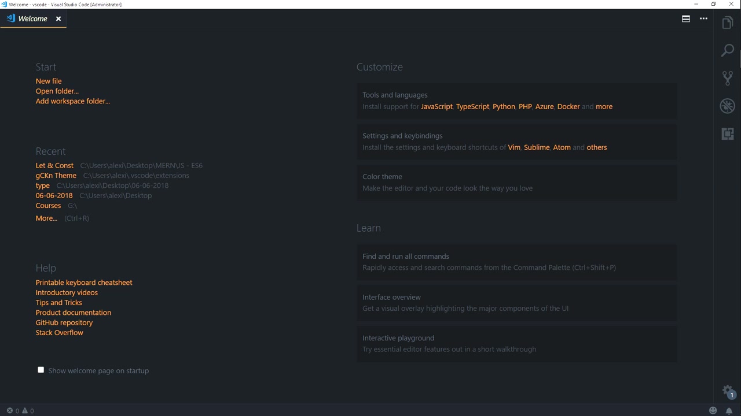
Task: Open recent 06-06-2018 folder
Action: coord(54,195)
